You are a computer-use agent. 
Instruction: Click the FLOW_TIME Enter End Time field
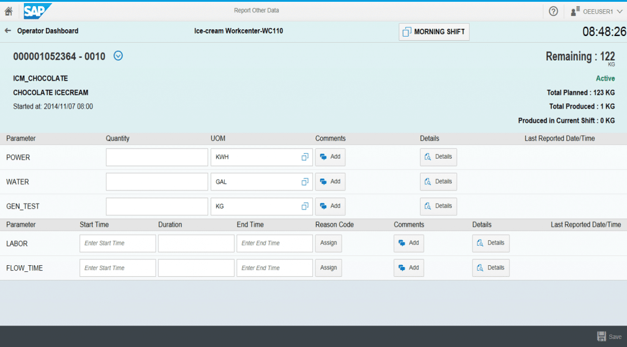click(x=274, y=268)
